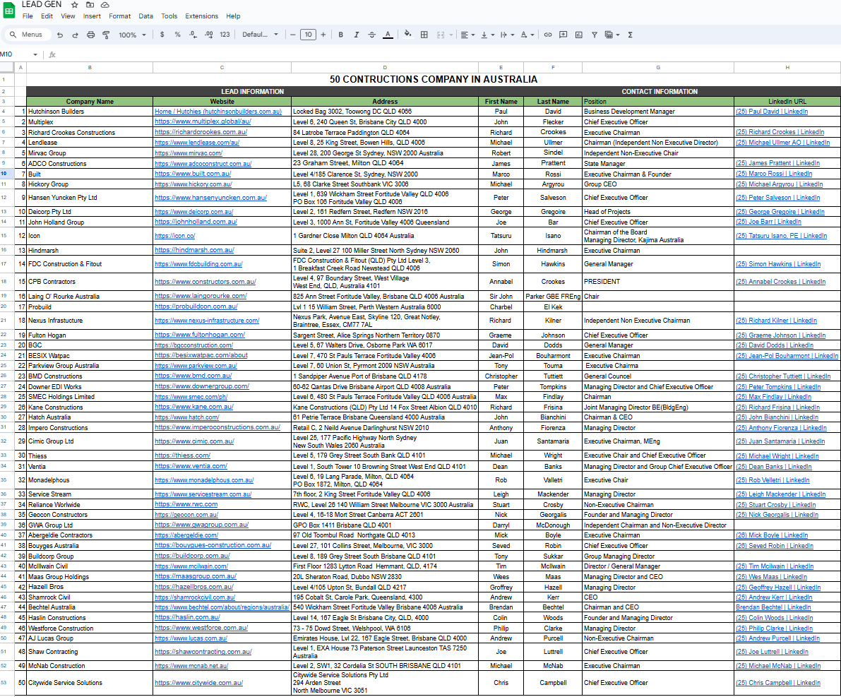Click the Paul David LinkedIn link
Viewport: 841px width, 697px height.
click(771, 111)
